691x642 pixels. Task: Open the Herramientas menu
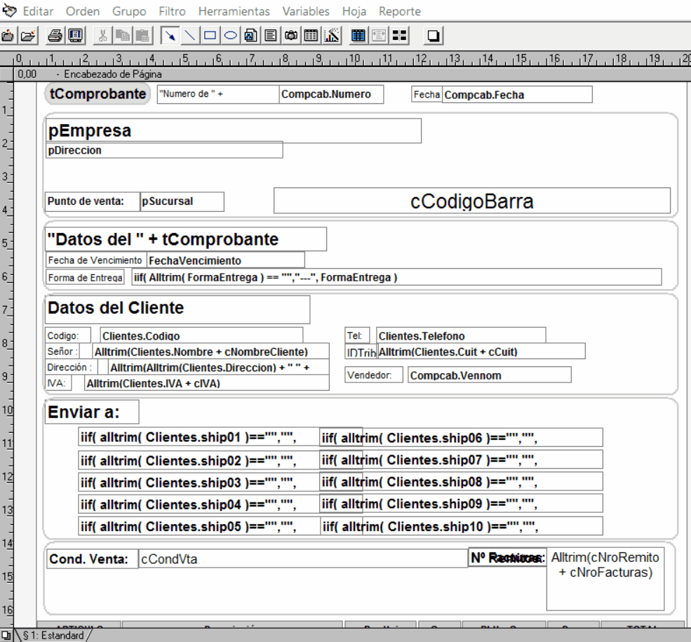point(234,11)
